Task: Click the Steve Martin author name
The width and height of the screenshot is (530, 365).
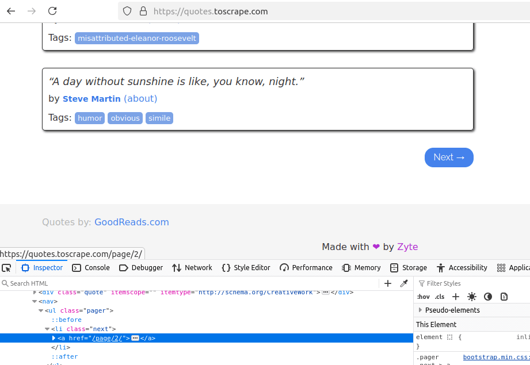Action: 91,99
